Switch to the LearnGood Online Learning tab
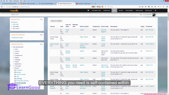 click(84, 3)
